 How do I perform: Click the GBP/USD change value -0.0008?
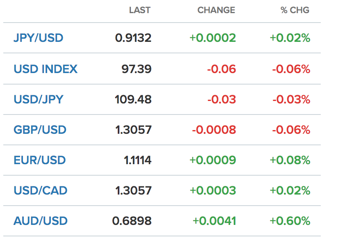tap(214, 130)
